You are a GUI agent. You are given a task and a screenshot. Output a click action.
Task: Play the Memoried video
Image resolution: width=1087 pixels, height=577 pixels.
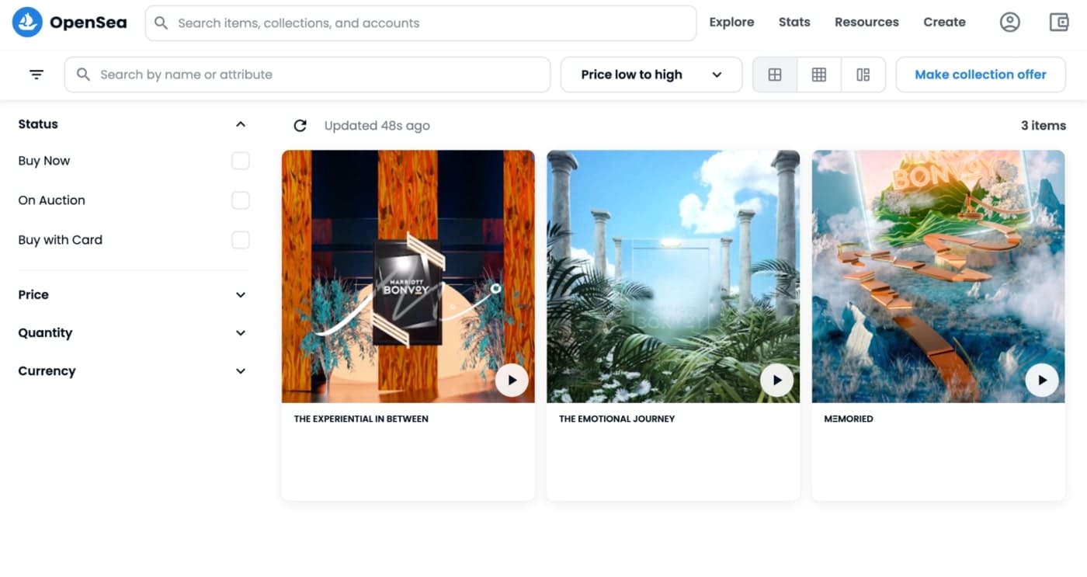click(x=1042, y=381)
